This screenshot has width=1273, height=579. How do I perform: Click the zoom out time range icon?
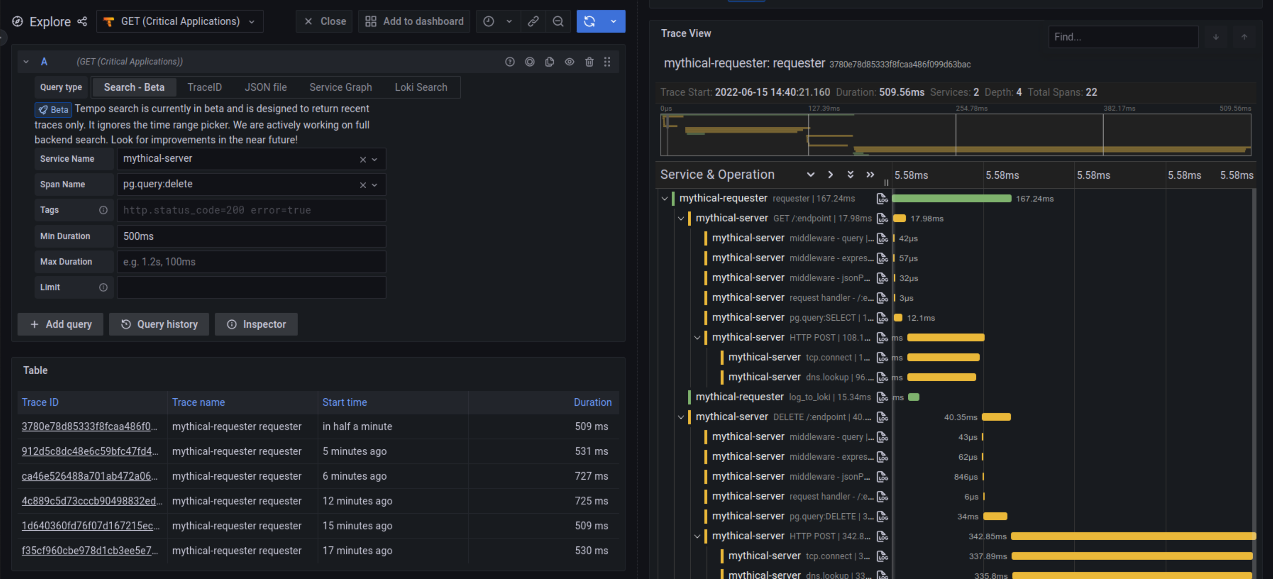[x=558, y=21]
